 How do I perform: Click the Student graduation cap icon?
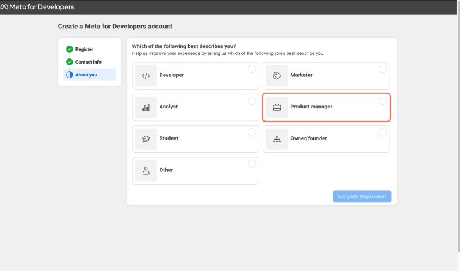coord(146,139)
